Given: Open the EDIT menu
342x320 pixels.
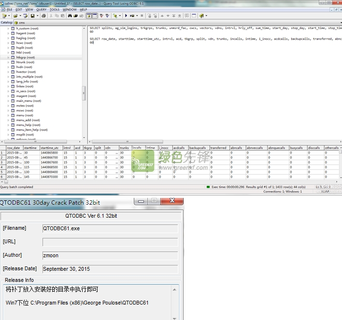Looking at the screenshot, I should pos(19,10).
